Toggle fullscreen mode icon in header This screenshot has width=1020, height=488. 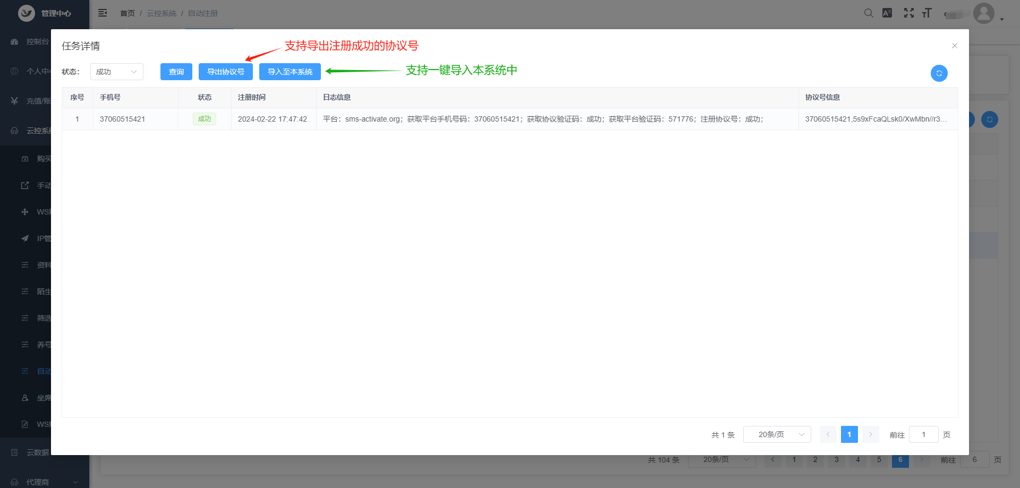click(908, 13)
